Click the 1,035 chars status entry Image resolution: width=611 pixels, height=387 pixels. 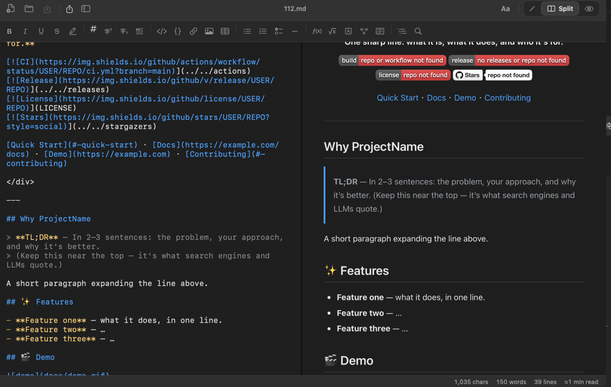pos(471,382)
